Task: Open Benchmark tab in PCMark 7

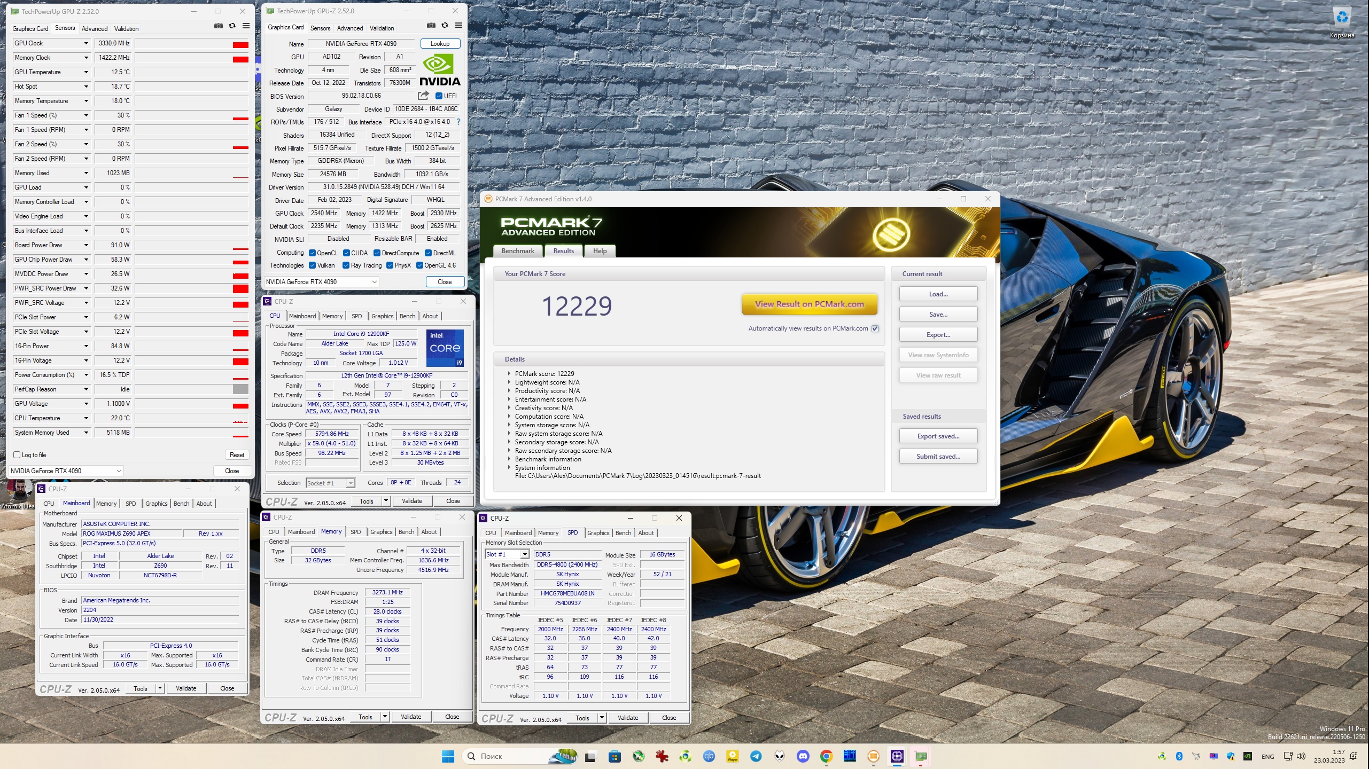Action: (518, 251)
